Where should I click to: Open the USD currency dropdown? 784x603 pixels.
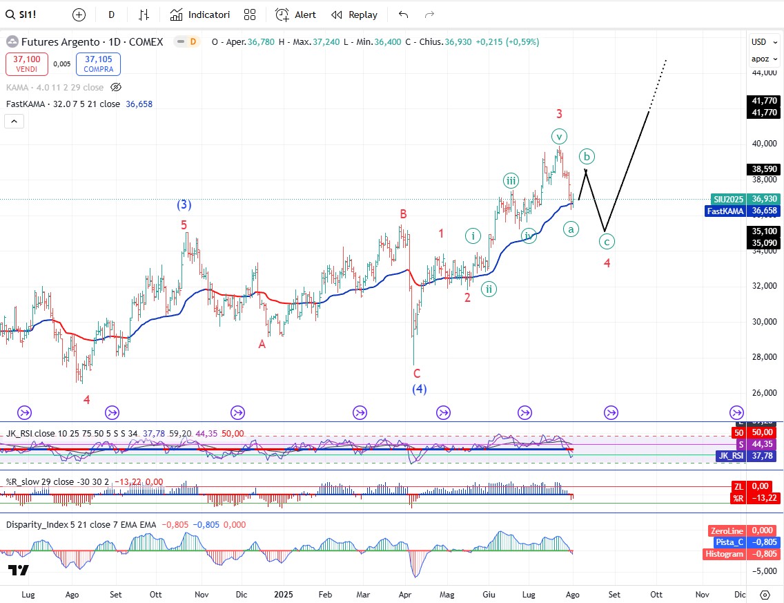[759, 42]
